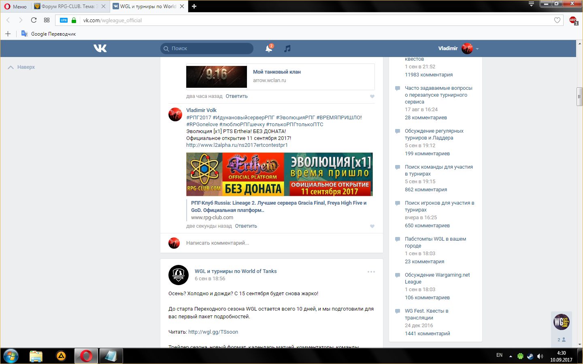Open the Opera Меню button

click(x=15, y=6)
